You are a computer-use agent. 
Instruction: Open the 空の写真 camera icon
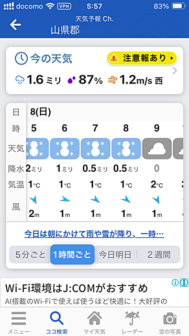click(x=170, y=319)
